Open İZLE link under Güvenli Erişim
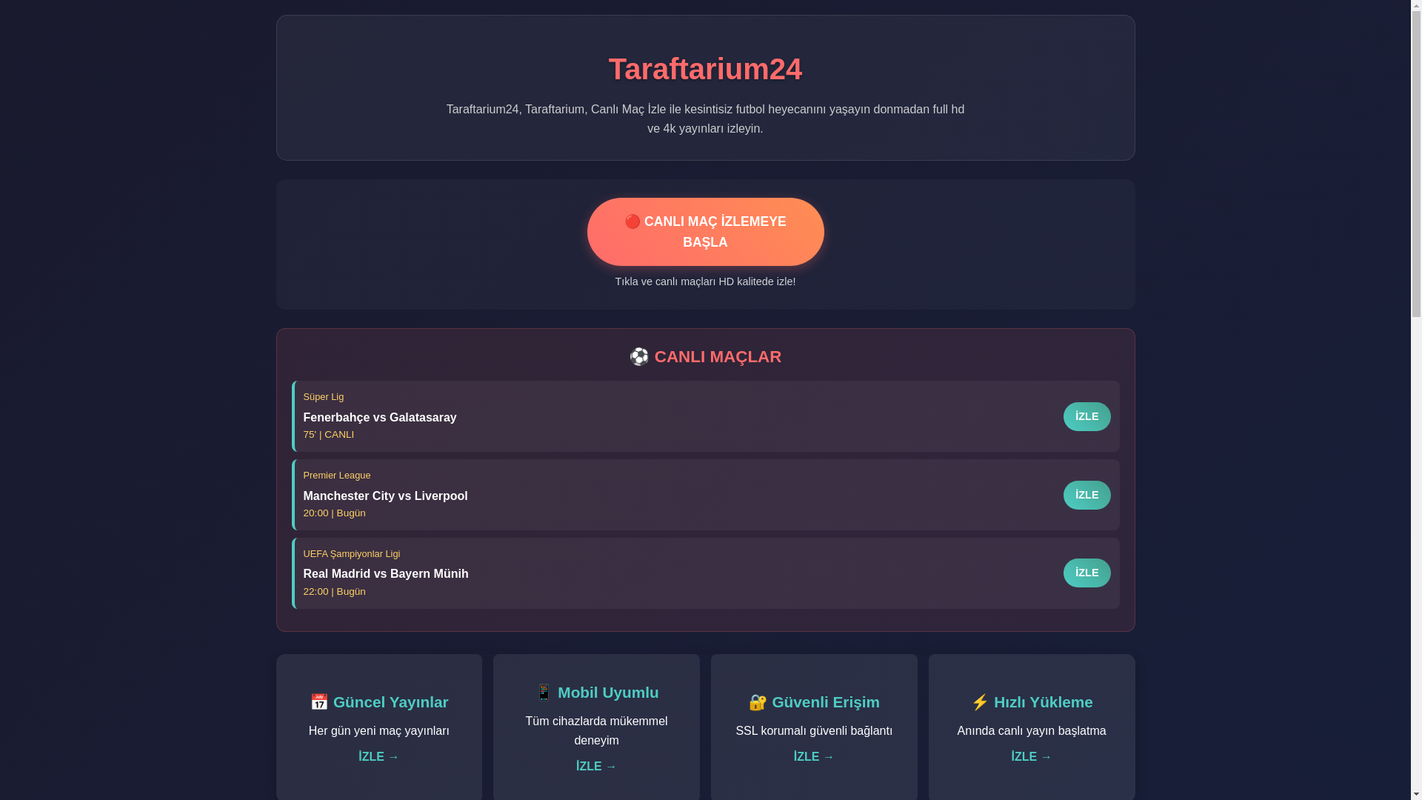This screenshot has width=1422, height=800. tap(814, 756)
